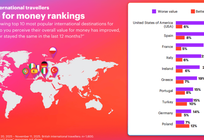Screen dimensions: 204x140
Task: Click the Turkey flag map pin
Action: [54, 70]
